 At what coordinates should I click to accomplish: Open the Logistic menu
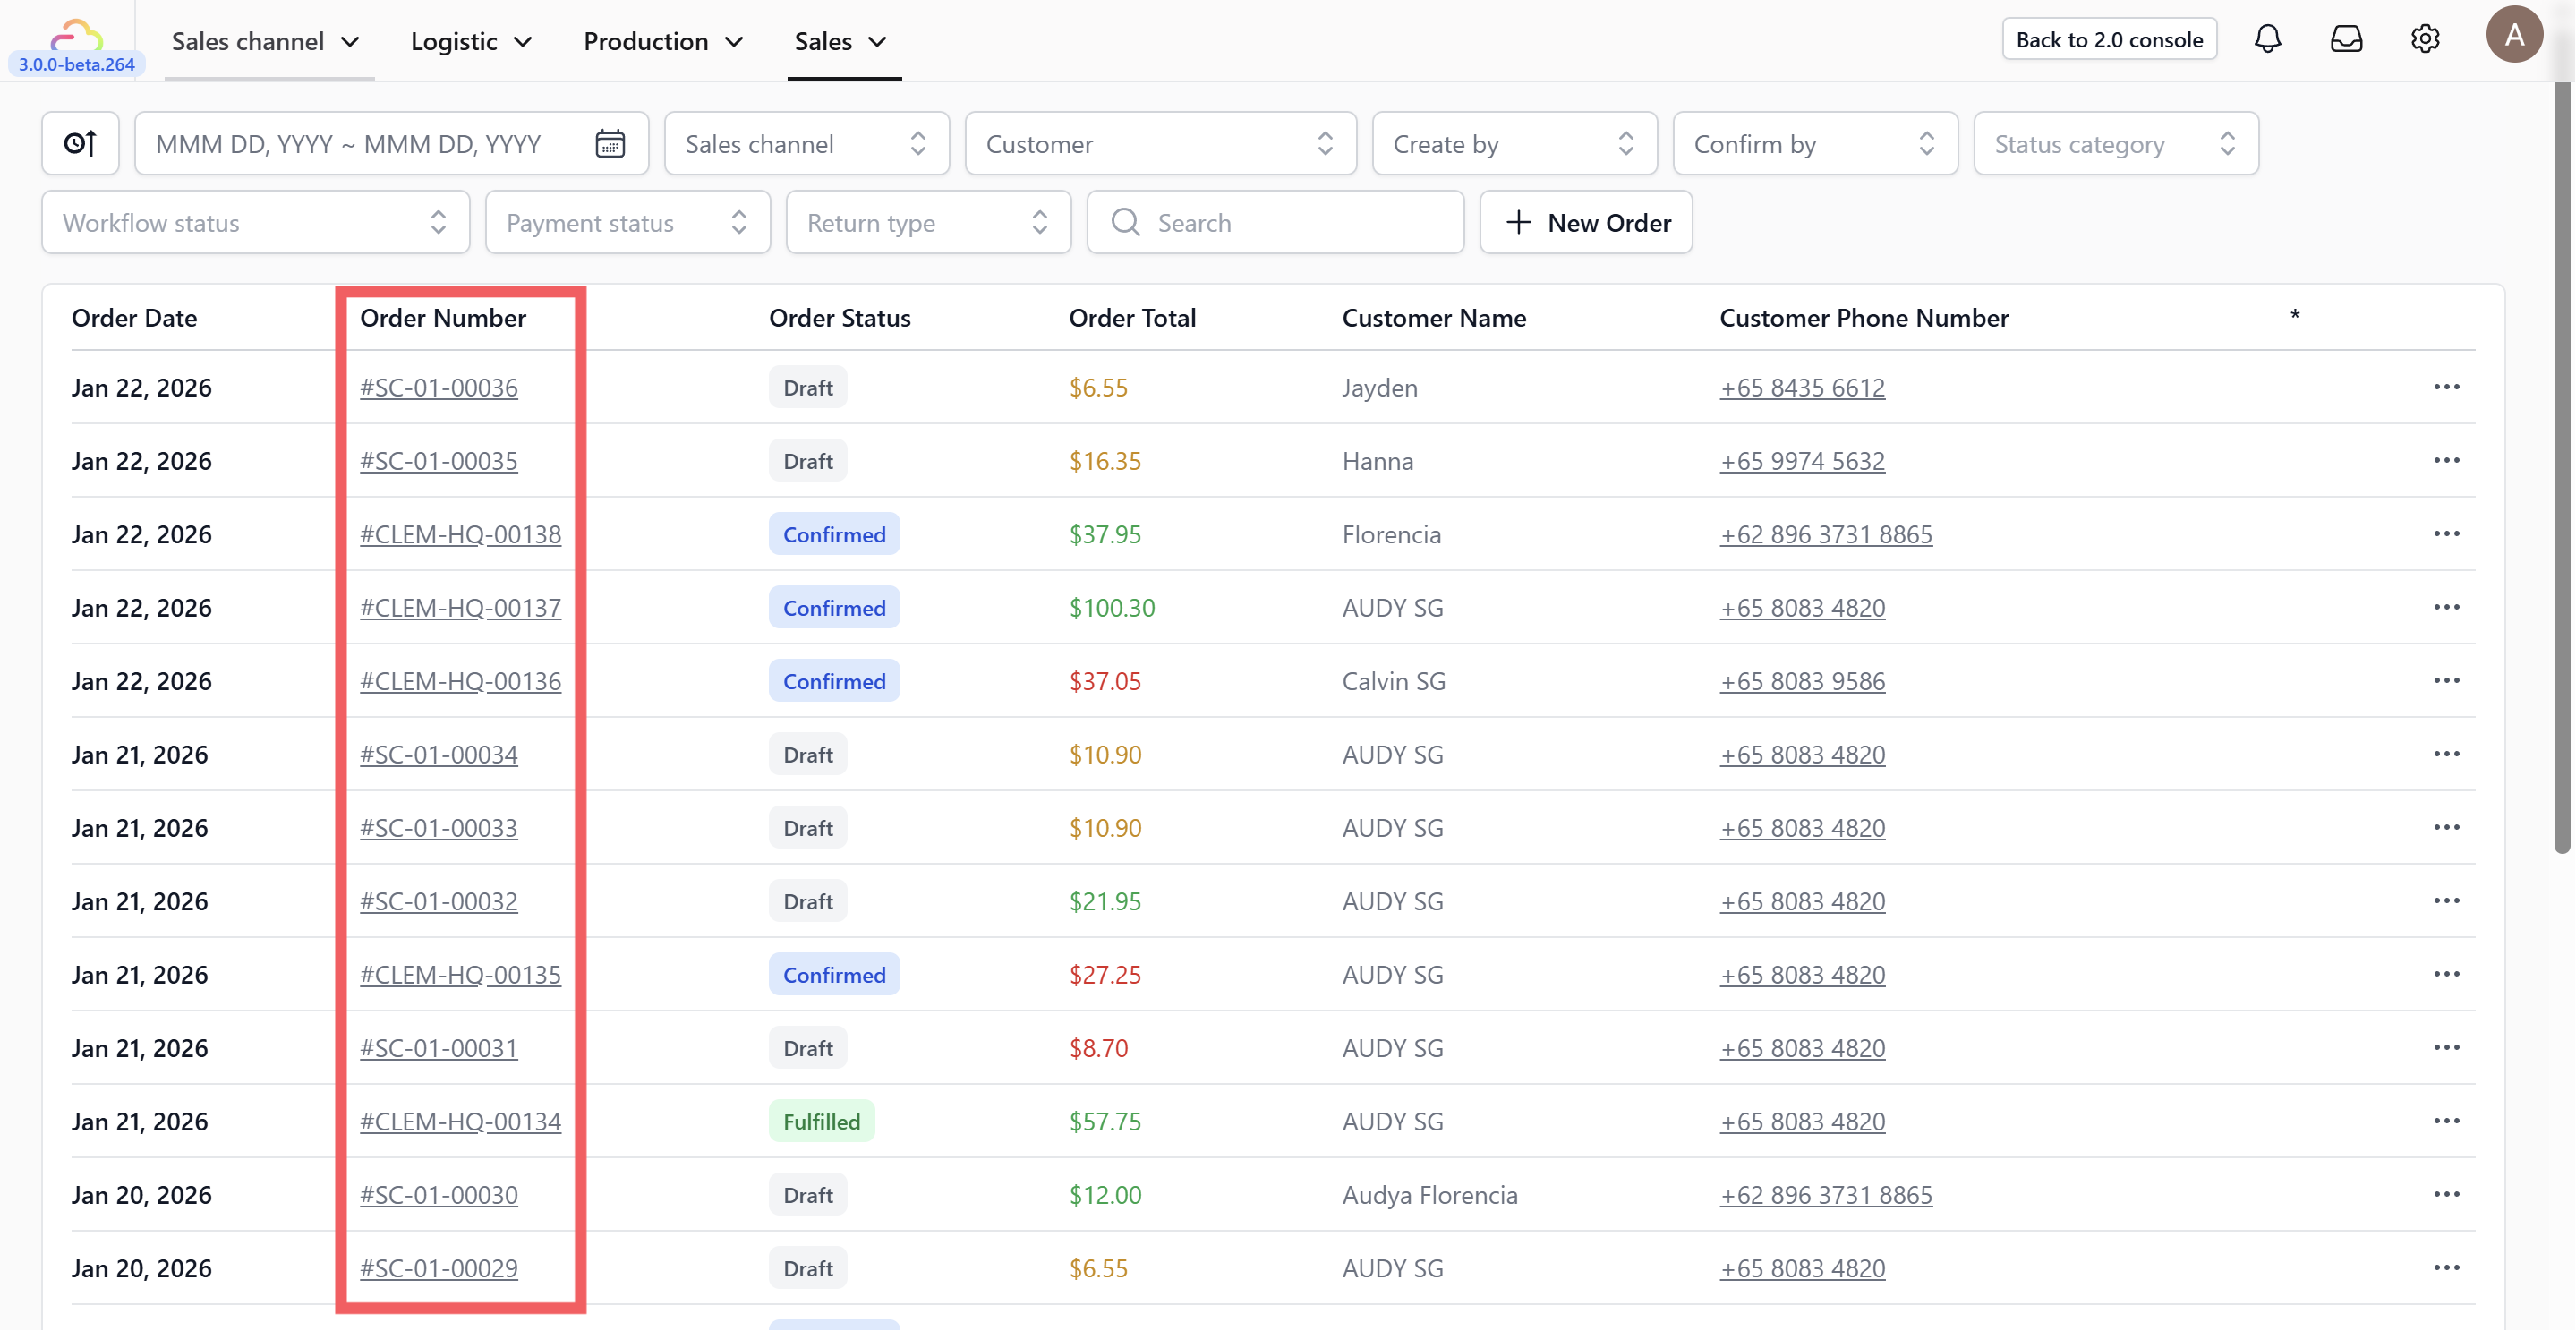(x=470, y=41)
